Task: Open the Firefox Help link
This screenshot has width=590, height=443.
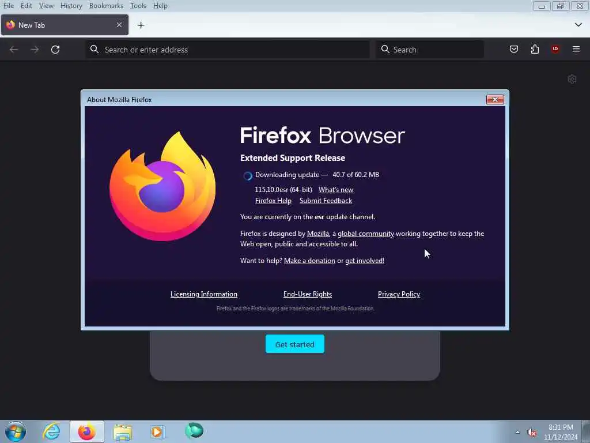Action: 273,201
